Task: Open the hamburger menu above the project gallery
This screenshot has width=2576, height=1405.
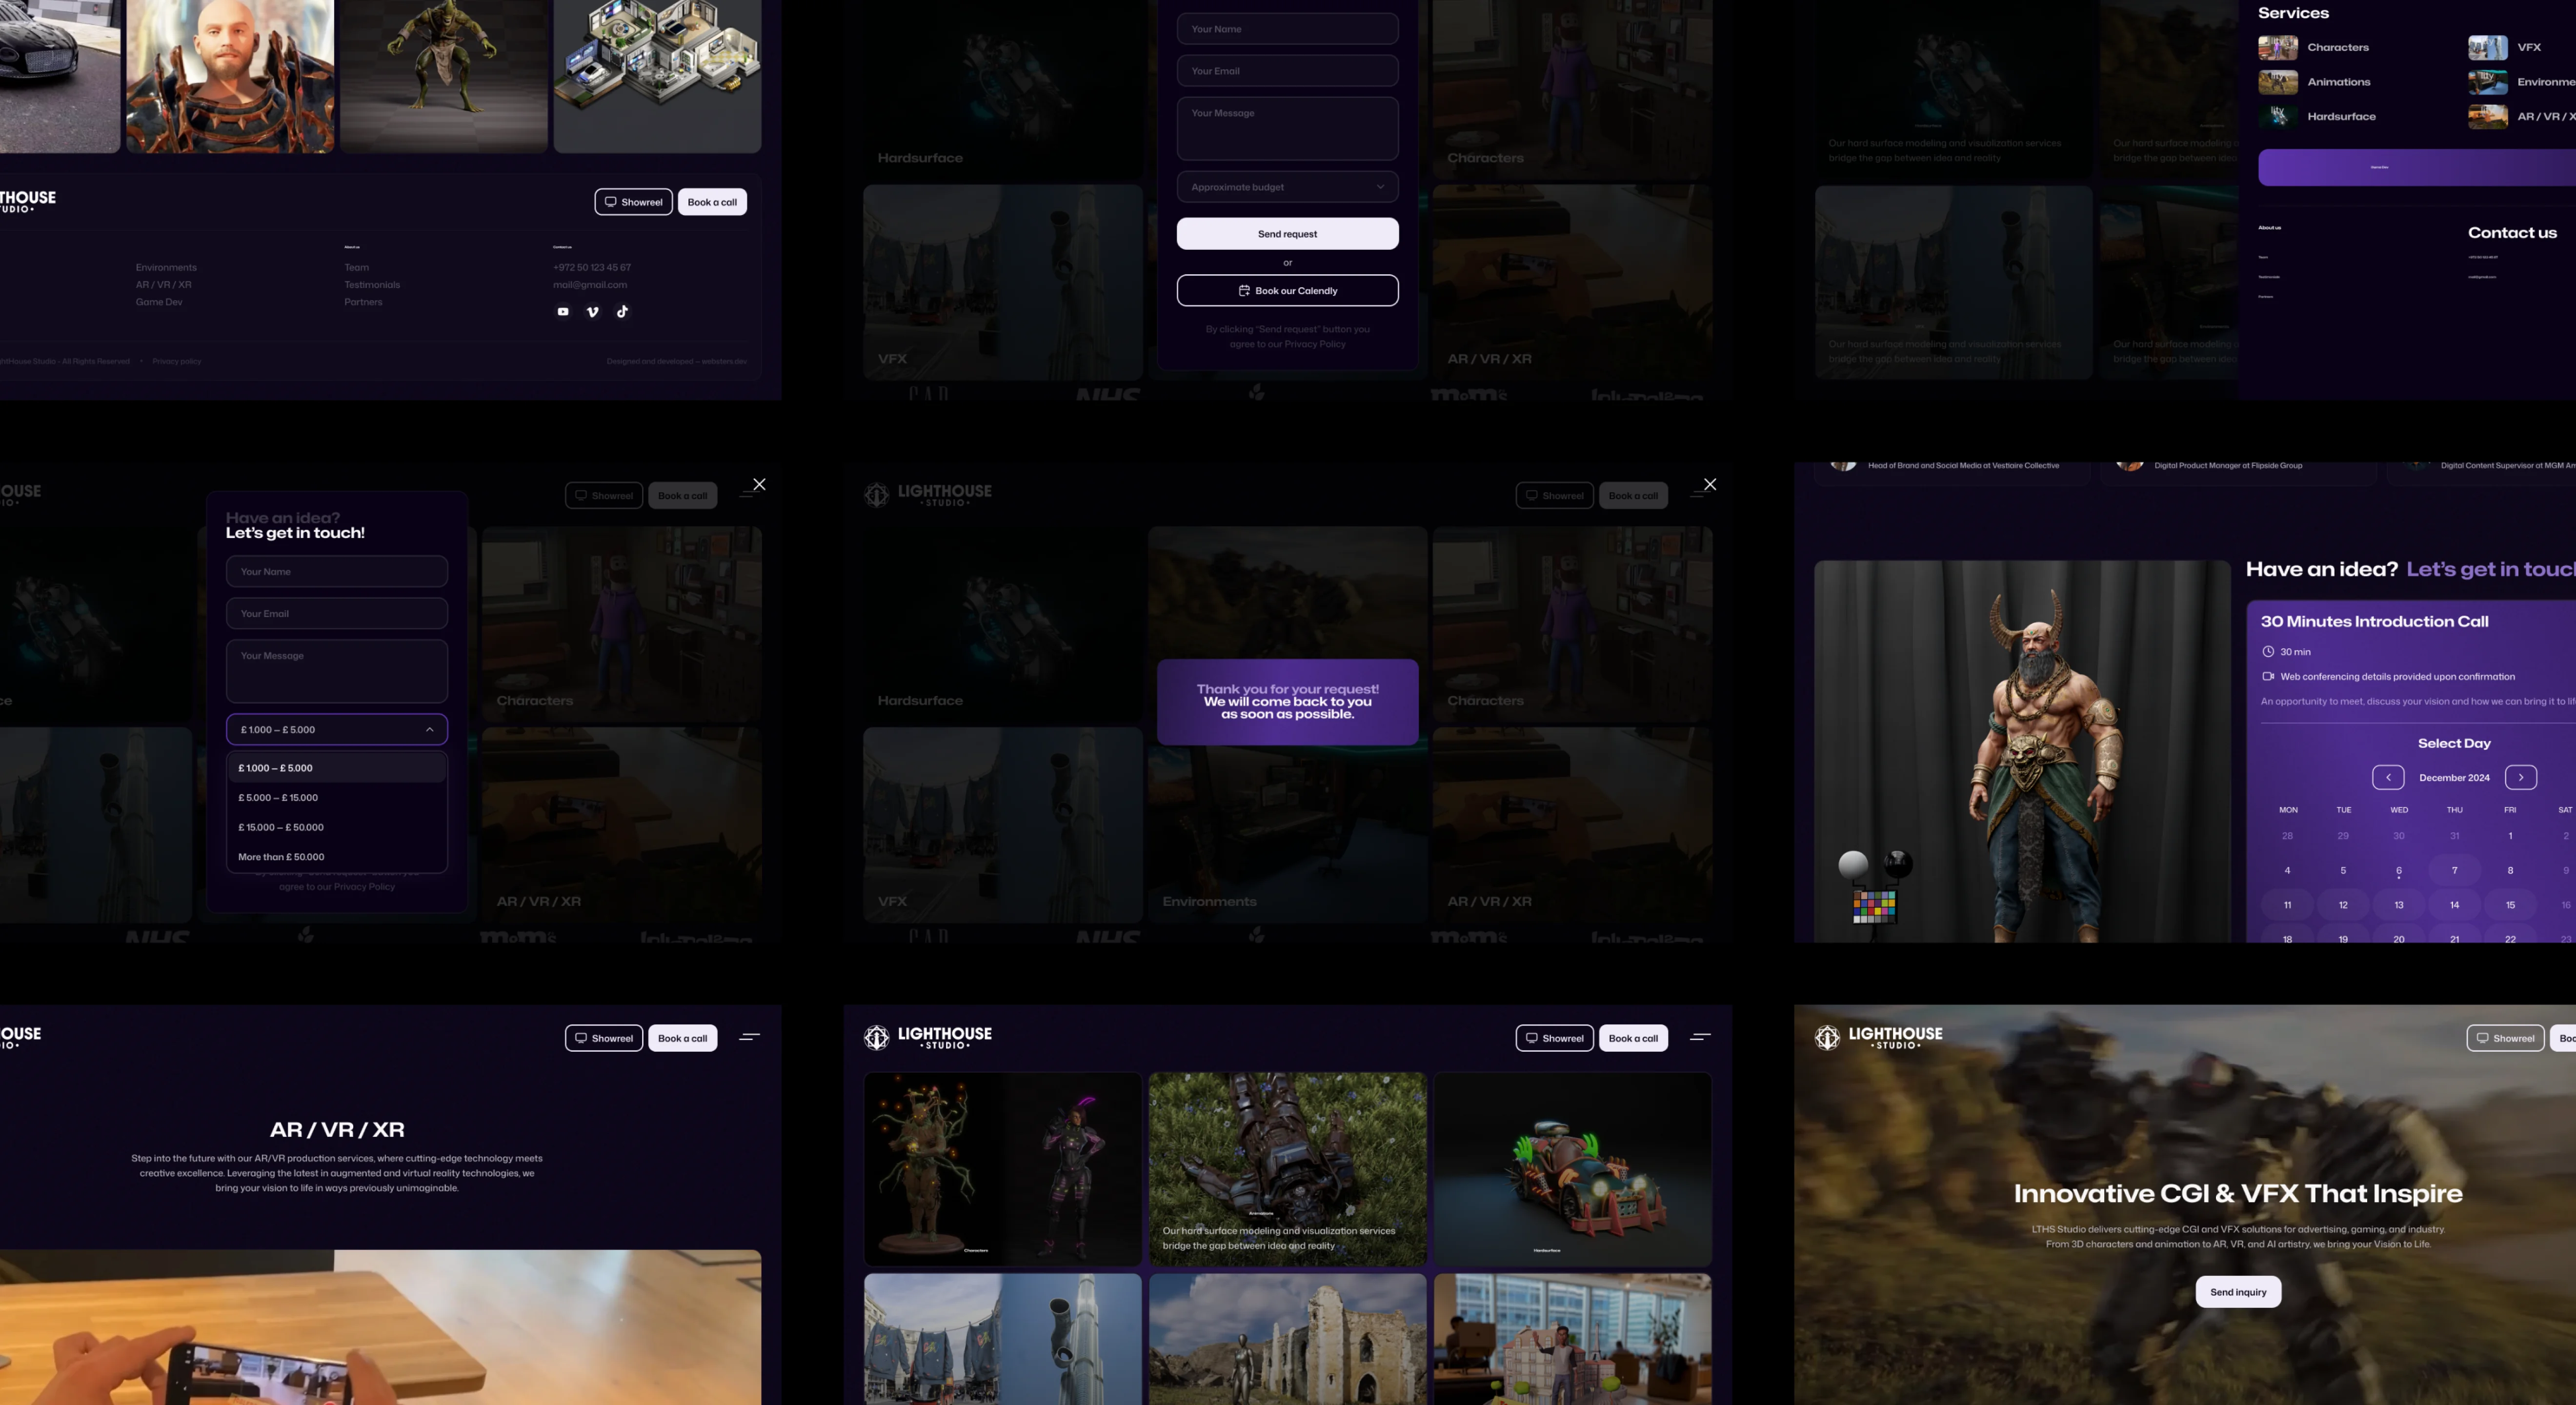Action: (1700, 1037)
